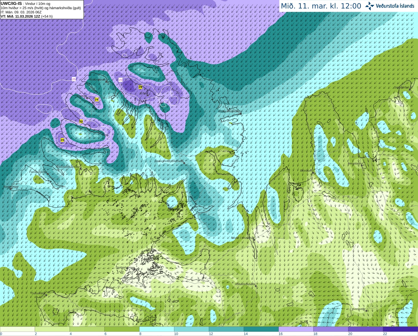Click the 20–22 m/s violet legend swatch

pos(366,329)
